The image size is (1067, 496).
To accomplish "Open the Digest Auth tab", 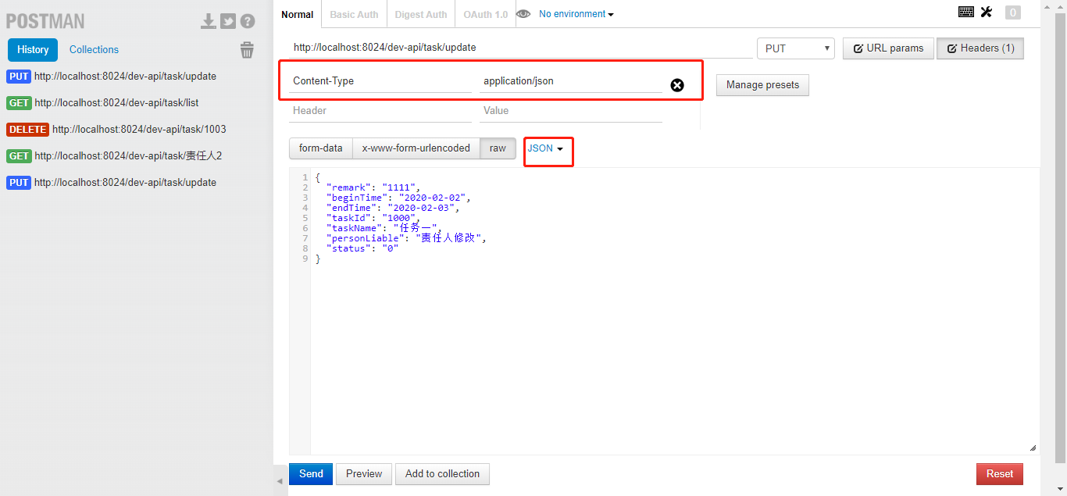I will [x=420, y=13].
